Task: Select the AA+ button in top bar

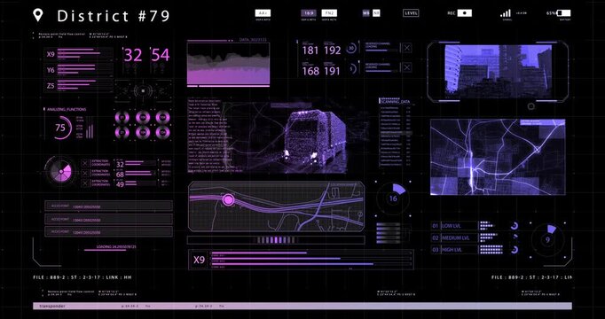Action: pos(263,13)
